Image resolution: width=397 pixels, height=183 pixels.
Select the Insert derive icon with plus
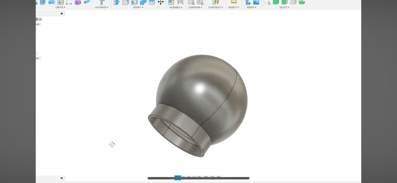[248, 2]
